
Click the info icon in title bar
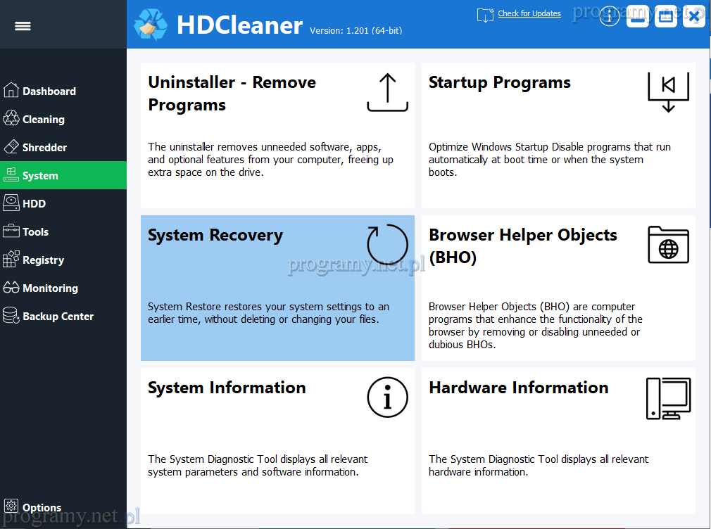609,16
